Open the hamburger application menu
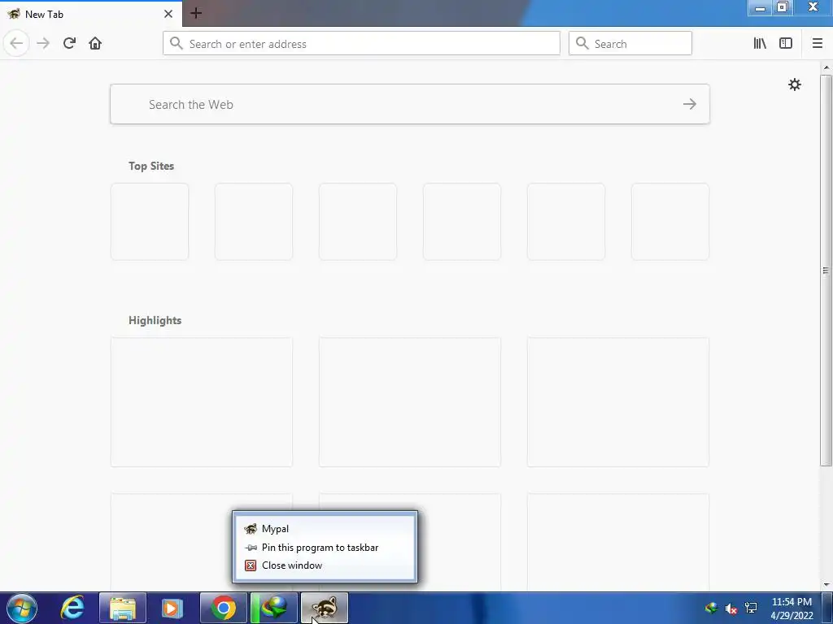The image size is (833, 624). (818, 43)
